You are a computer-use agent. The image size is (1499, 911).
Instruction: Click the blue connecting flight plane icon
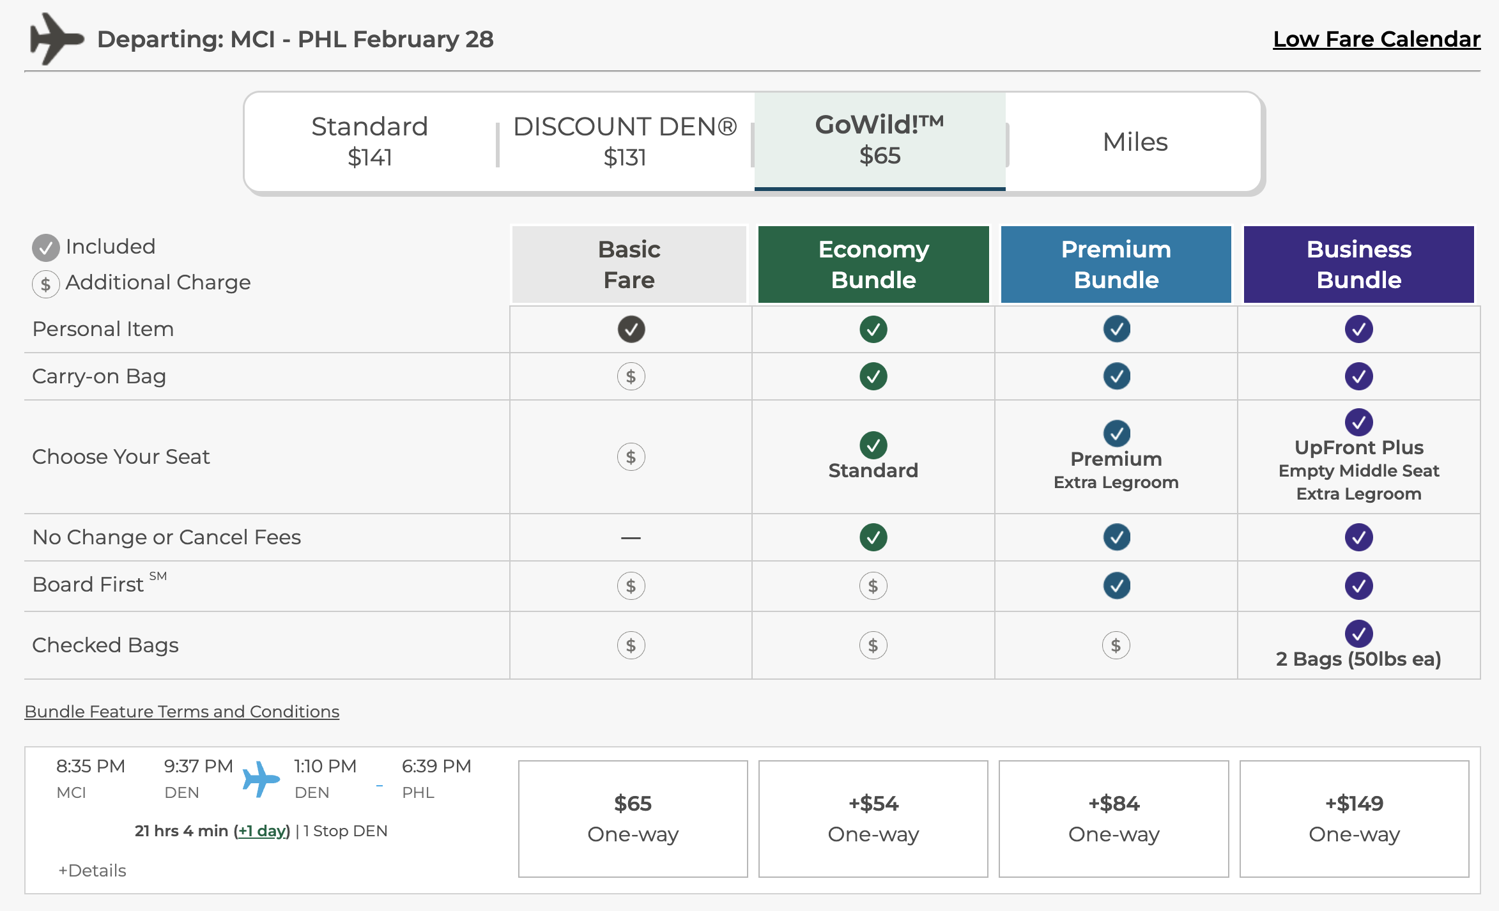[x=261, y=779]
